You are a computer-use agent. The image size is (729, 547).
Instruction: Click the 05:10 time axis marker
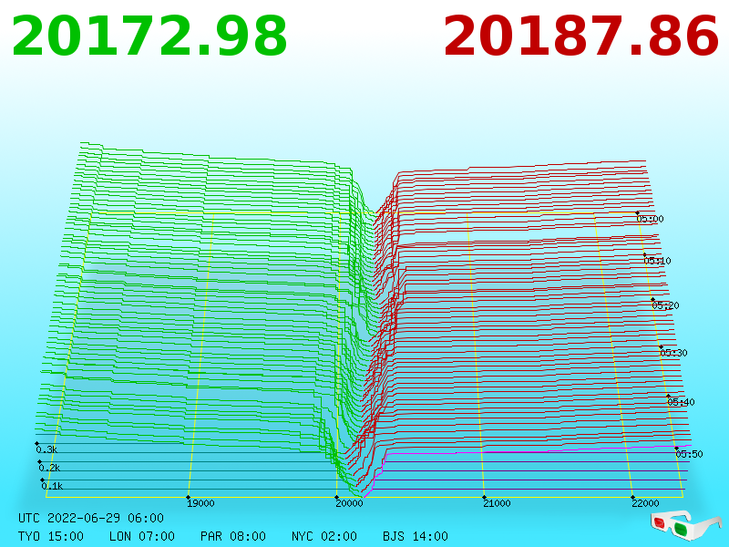[657, 261]
